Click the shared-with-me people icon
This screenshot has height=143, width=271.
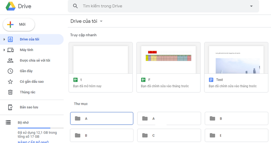click(10, 61)
